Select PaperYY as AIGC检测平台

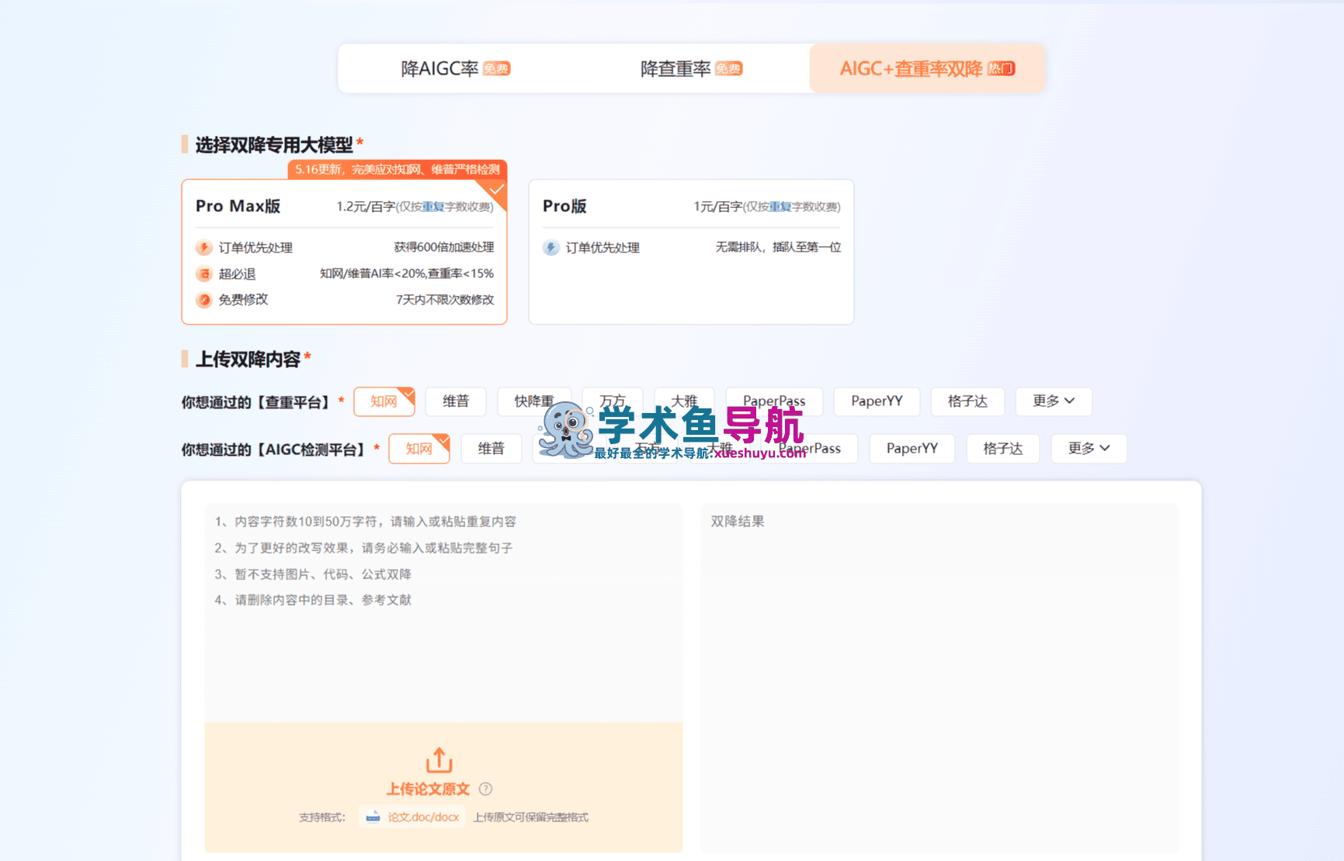912,449
